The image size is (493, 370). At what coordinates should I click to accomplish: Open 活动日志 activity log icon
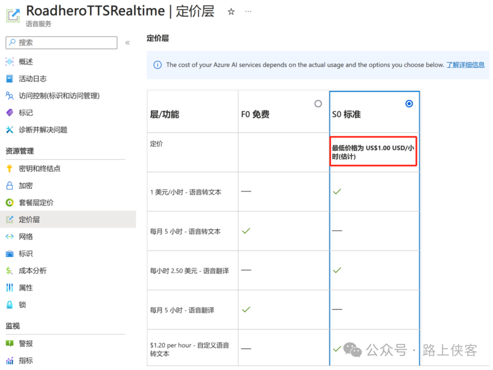[x=10, y=78]
